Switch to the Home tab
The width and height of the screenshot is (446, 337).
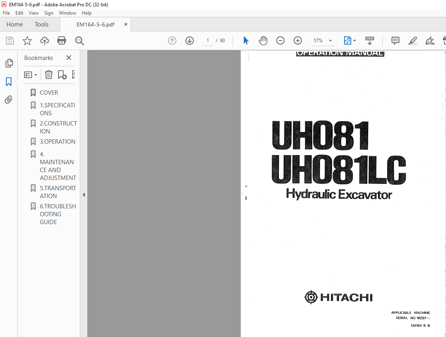15,24
